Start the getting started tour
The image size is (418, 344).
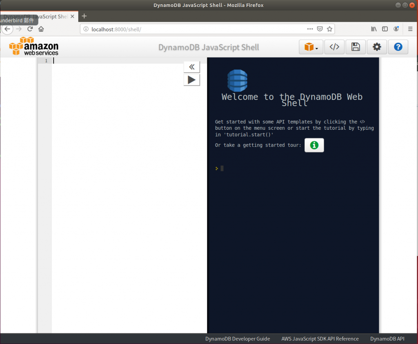[x=314, y=145]
